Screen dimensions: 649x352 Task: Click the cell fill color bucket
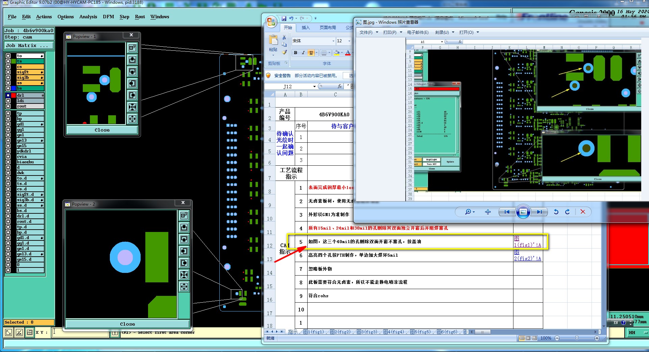(x=336, y=53)
